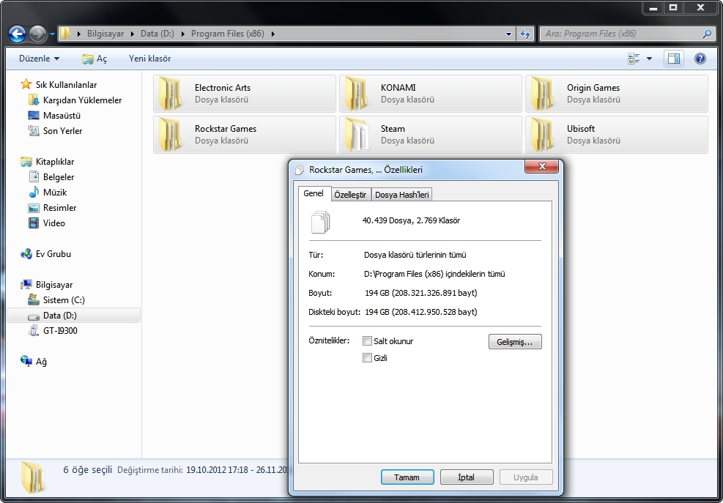Viewport: 723px width, 503px height.
Task: Open address bar history dropdown
Action: pos(508,34)
